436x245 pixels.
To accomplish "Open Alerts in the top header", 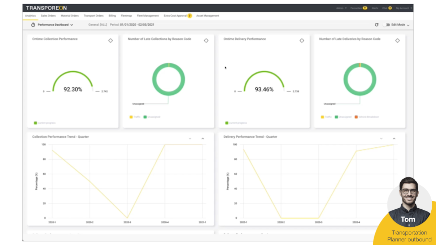I will tap(375, 8).
